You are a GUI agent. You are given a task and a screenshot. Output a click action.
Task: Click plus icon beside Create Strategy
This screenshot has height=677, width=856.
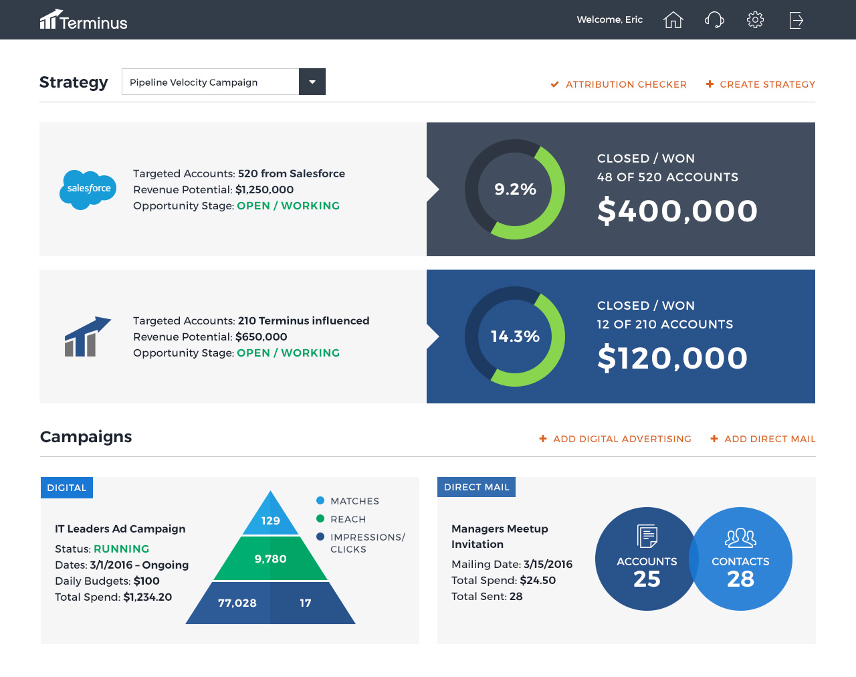click(x=710, y=84)
